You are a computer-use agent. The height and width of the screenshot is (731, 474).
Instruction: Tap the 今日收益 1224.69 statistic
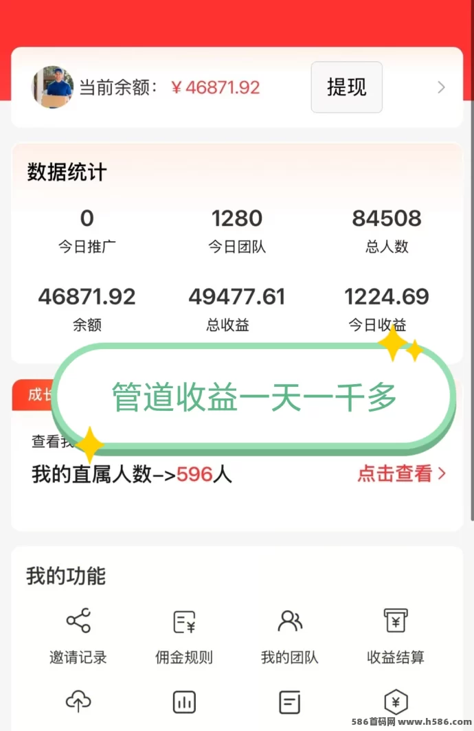pyautogui.click(x=386, y=309)
